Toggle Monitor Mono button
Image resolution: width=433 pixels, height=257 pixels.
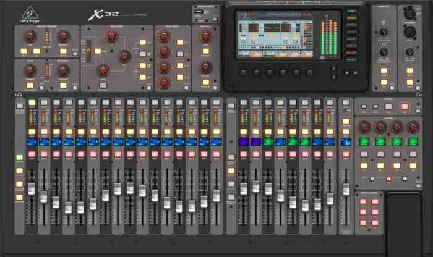tap(384, 71)
